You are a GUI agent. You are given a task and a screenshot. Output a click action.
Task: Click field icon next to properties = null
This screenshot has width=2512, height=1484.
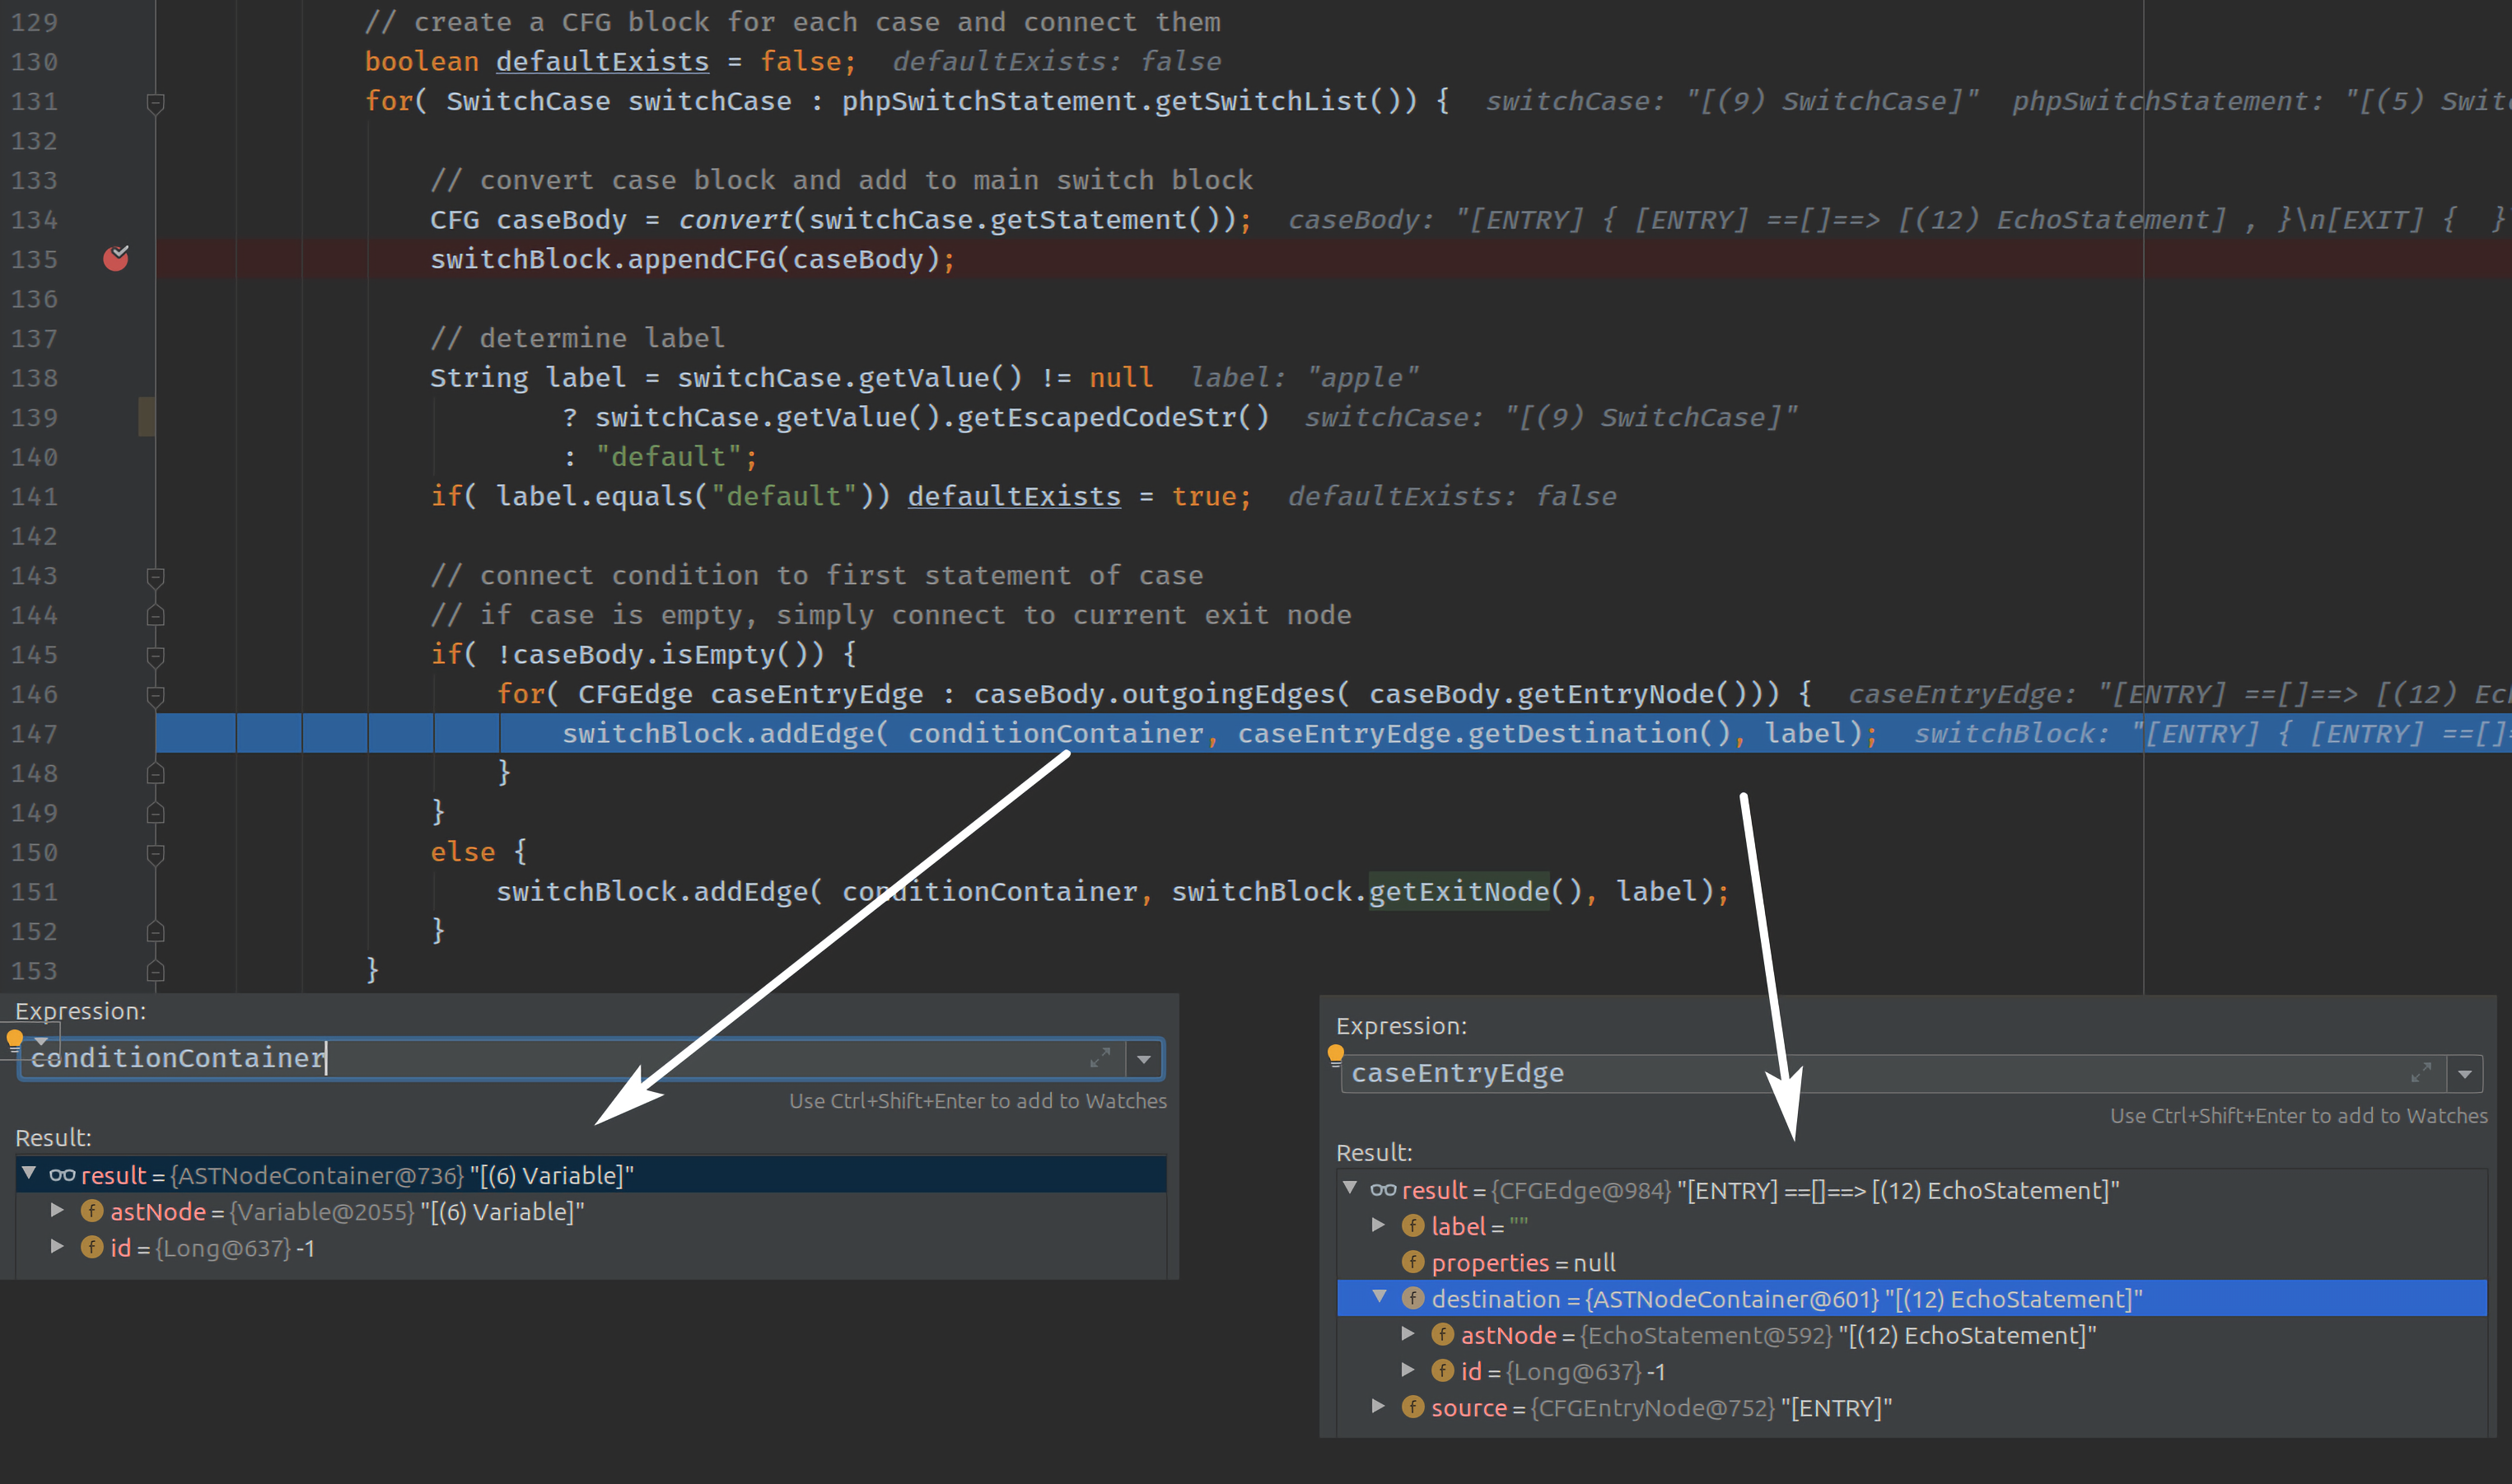coord(1413,1262)
